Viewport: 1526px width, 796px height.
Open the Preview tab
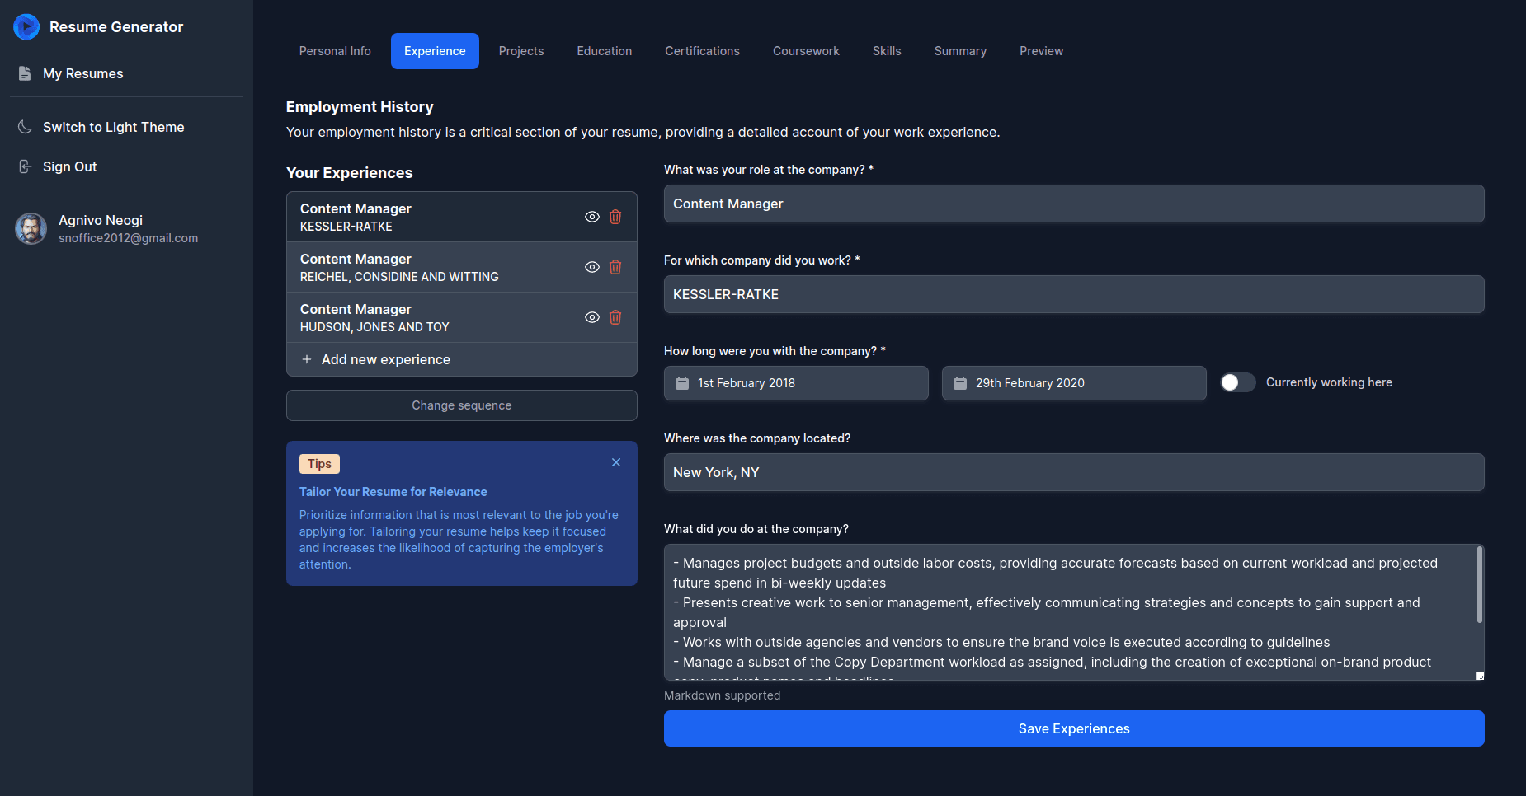click(x=1041, y=51)
